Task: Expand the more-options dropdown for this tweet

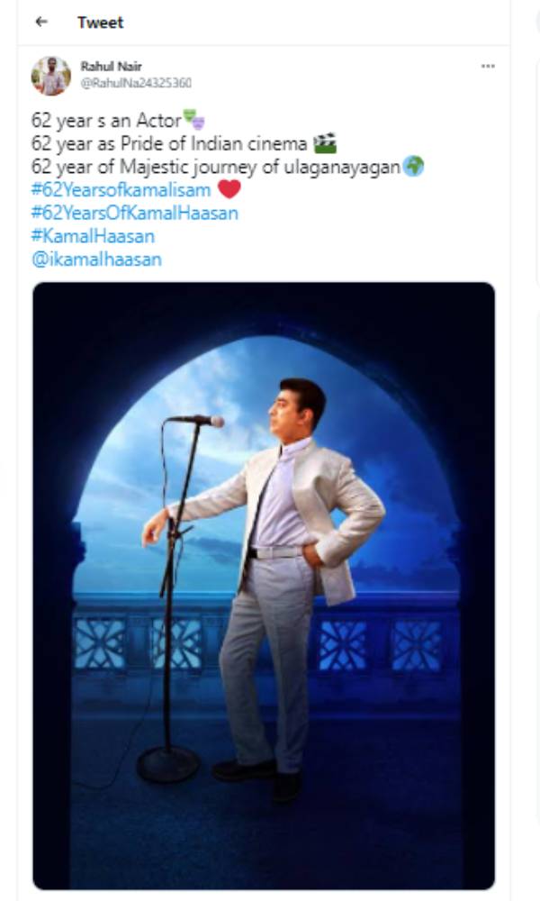Action: (490, 65)
